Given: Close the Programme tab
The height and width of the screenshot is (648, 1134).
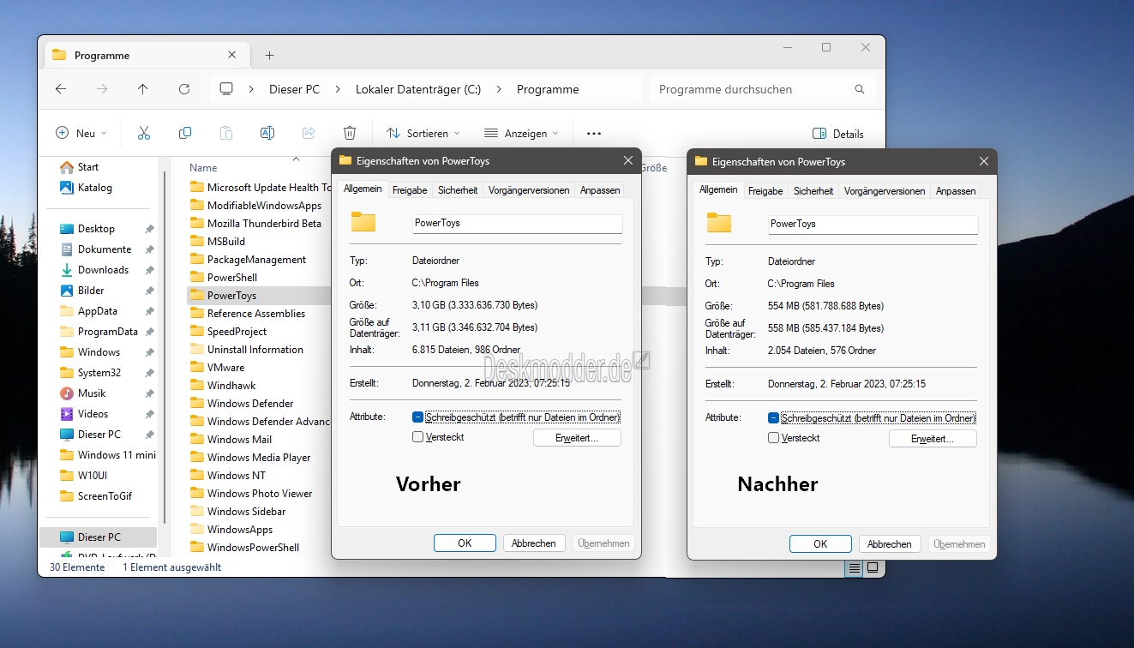Looking at the screenshot, I should click(x=231, y=55).
